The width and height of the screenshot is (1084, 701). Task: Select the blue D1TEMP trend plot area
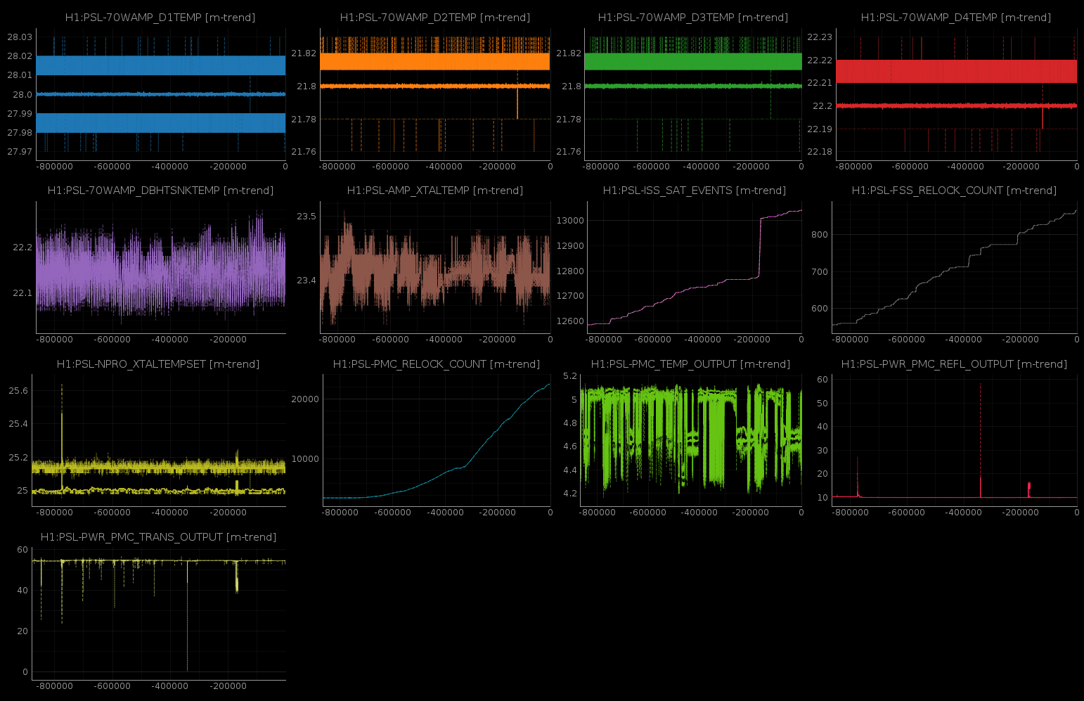[161, 94]
